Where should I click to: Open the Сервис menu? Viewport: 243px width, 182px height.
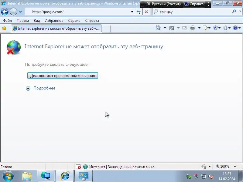point(74,21)
